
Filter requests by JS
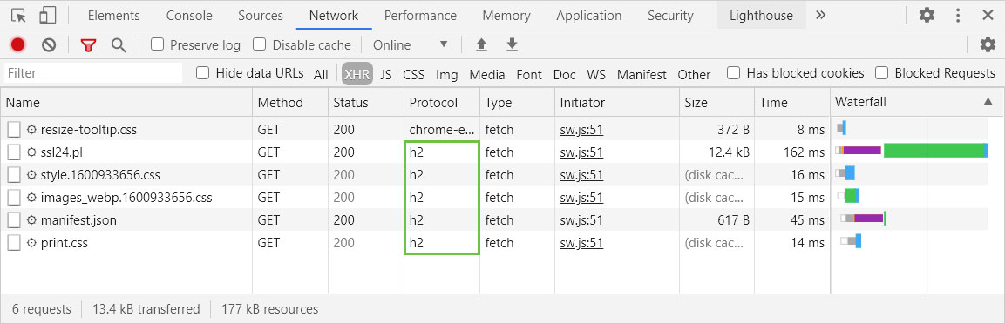click(x=386, y=74)
